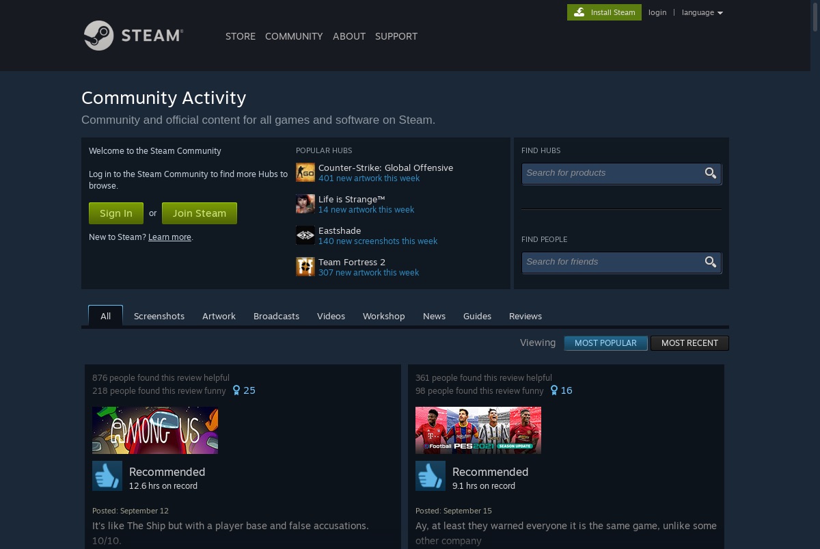This screenshot has height=549, width=820.
Task: Click Eastshade hub icon
Action: (x=305, y=235)
